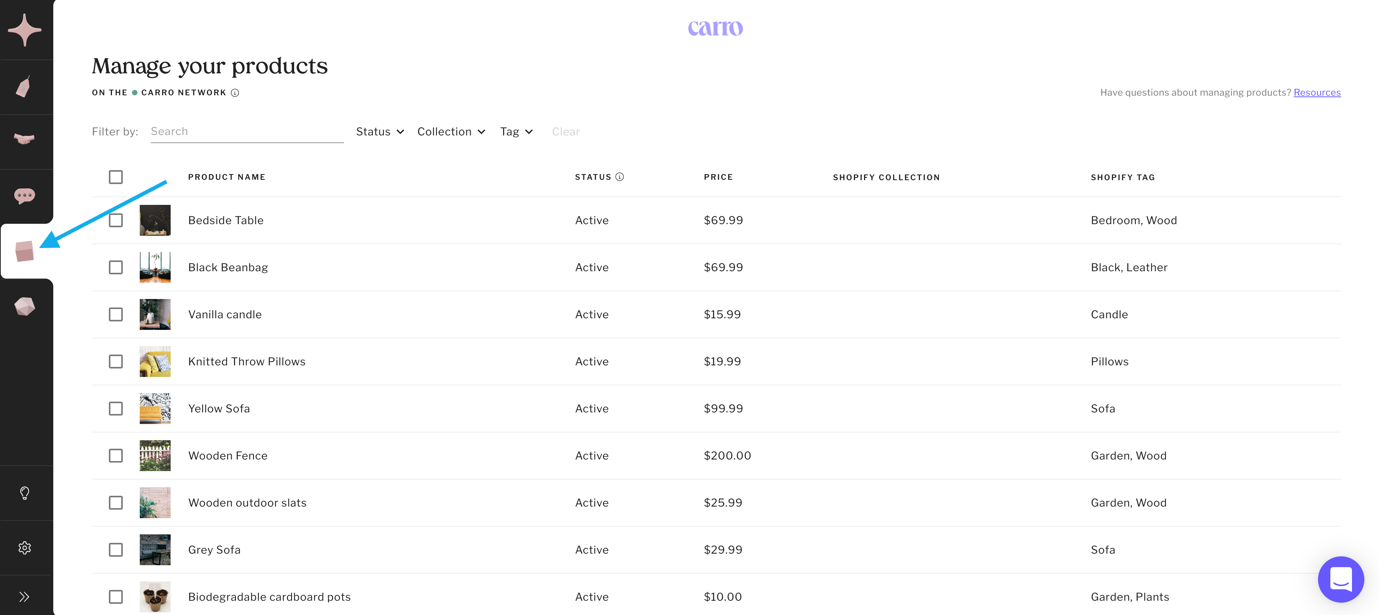Click the product Search input field

(x=247, y=132)
